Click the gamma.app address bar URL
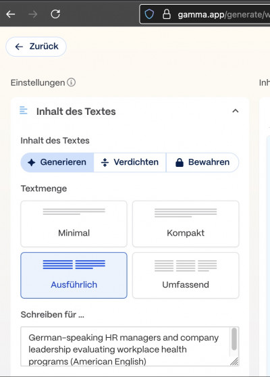 [x=223, y=15]
